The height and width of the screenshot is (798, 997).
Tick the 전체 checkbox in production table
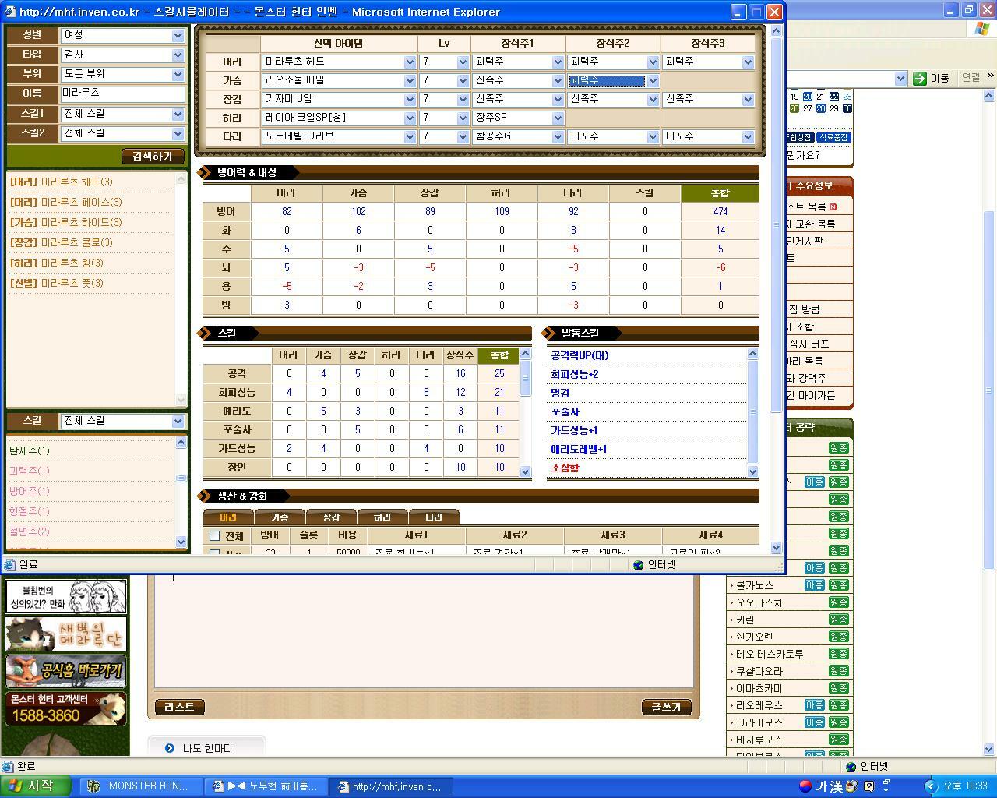(x=215, y=536)
